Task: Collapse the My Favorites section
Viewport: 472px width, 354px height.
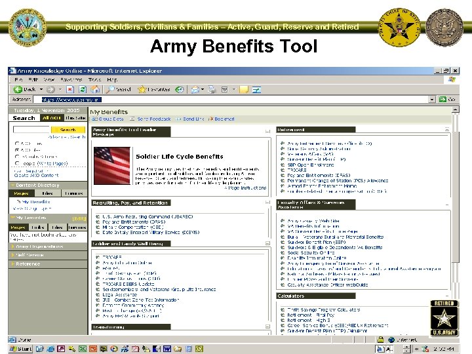Action: pyautogui.click(x=13, y=218)
